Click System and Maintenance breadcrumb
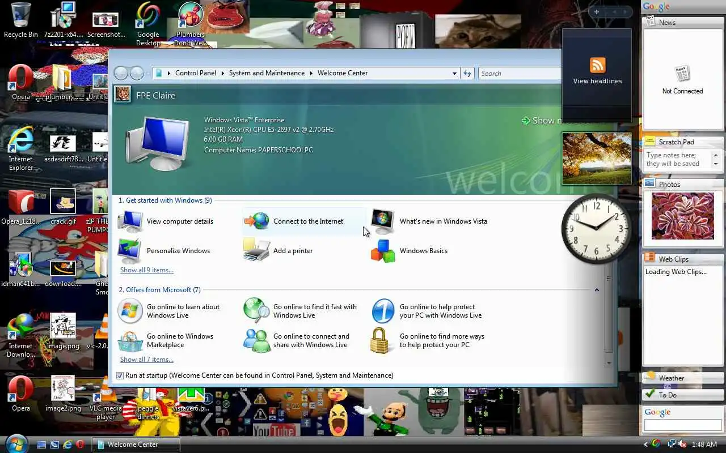Image resolution: width=726 pixels, height=453 pixels. pos(267,73)
